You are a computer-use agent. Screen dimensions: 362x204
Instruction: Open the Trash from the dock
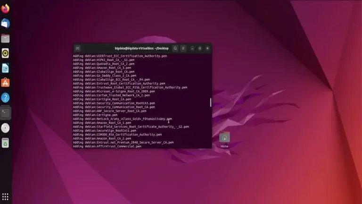click(5, 143)
